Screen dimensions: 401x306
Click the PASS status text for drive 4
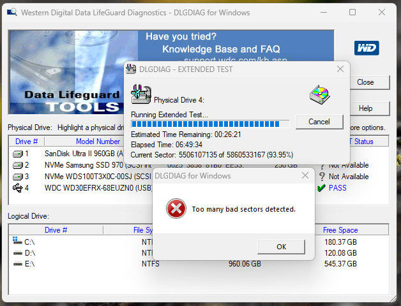pyautogui.click(x=337, y=188)
